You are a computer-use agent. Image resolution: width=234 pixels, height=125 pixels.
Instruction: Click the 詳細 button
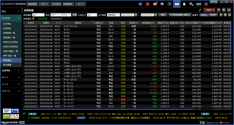(75, 15)
